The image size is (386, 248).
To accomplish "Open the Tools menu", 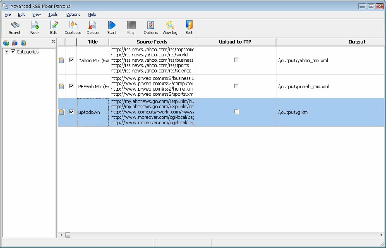I will (x=53, y=14).
